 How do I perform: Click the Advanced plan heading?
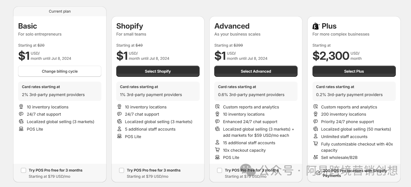(x=232, y=26)
